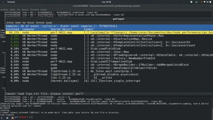Select the 94,22% LazyCompile:*fibonacci row

pos(109,33)
